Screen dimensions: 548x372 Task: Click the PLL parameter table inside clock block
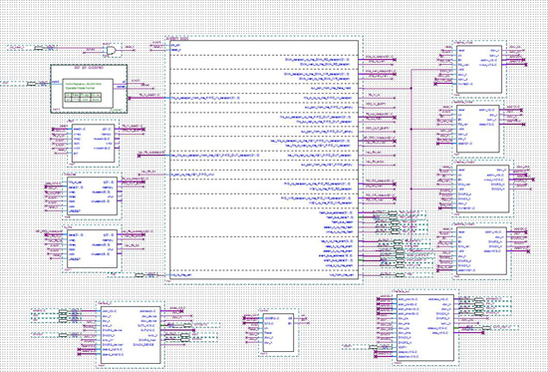pos(83,98)
